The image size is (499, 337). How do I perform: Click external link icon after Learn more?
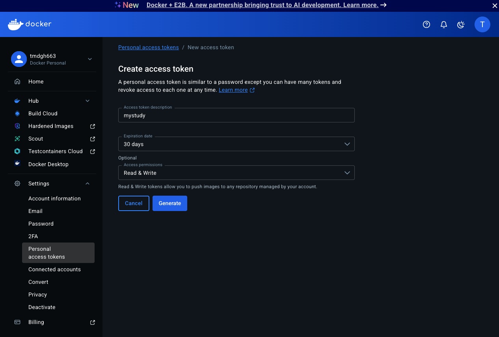pos(252,90)
